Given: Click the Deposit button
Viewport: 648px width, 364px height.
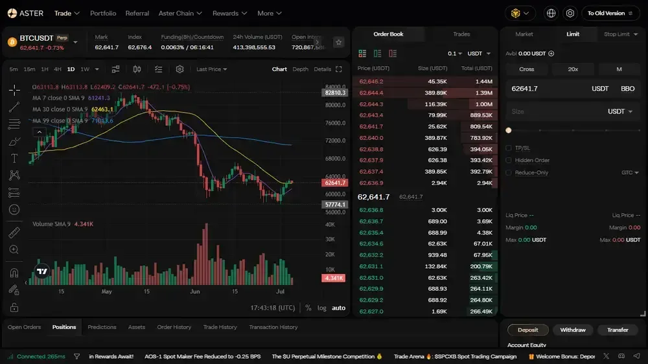Looking at the screenshot, I should (527, 330).
